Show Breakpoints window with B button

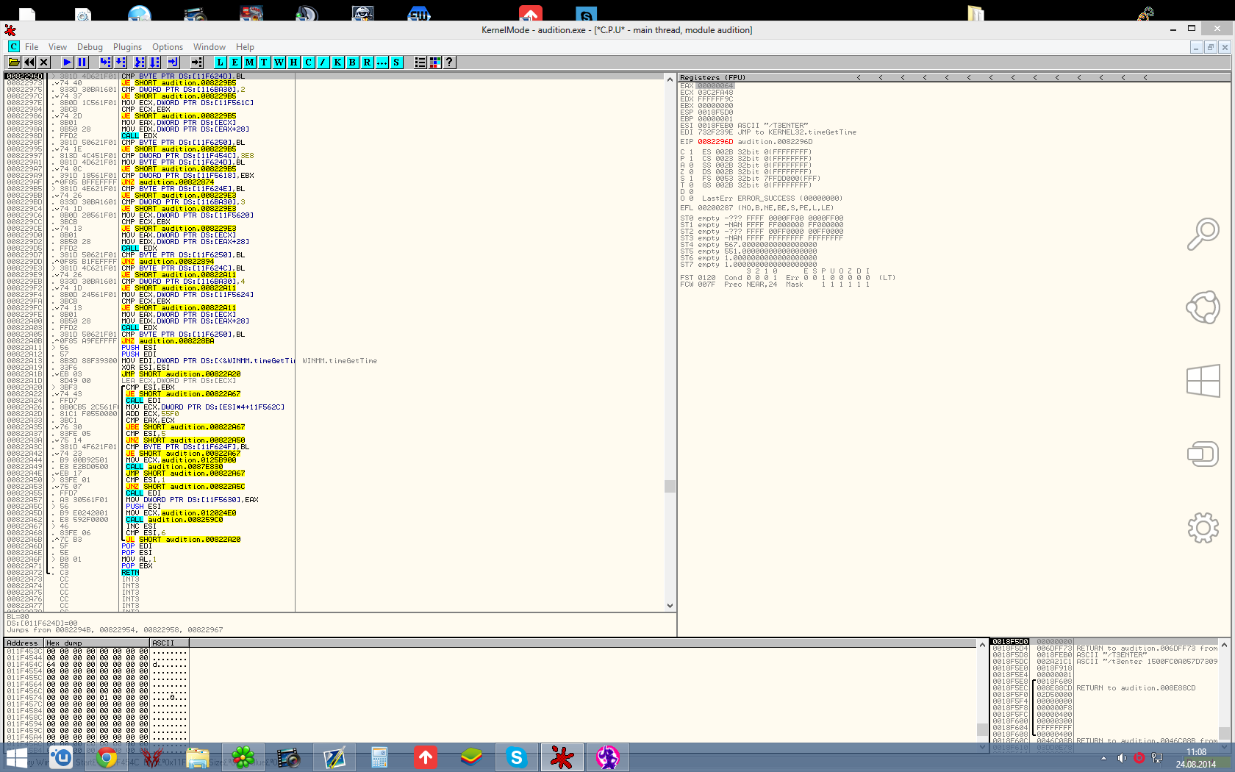pyautogui.click(x=352, y=62)
